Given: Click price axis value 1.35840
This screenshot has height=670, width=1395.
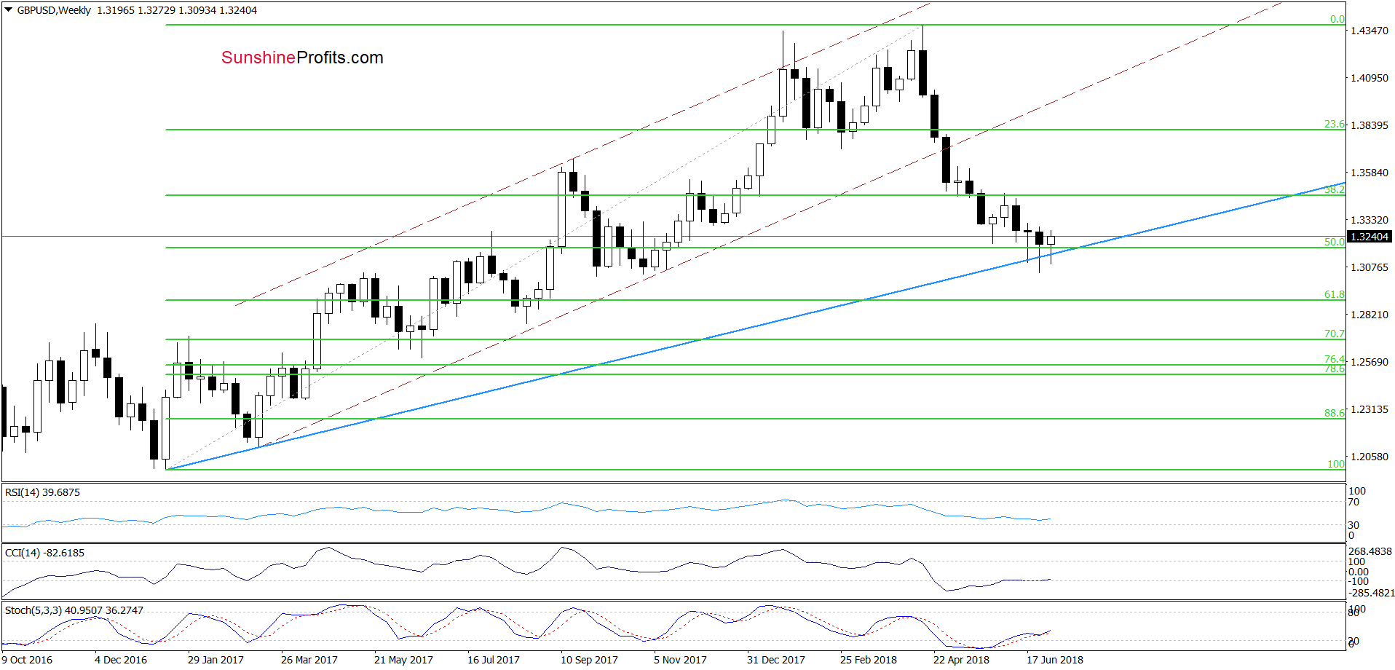Looking at the screenshot, I should [x=1370, y=173].
